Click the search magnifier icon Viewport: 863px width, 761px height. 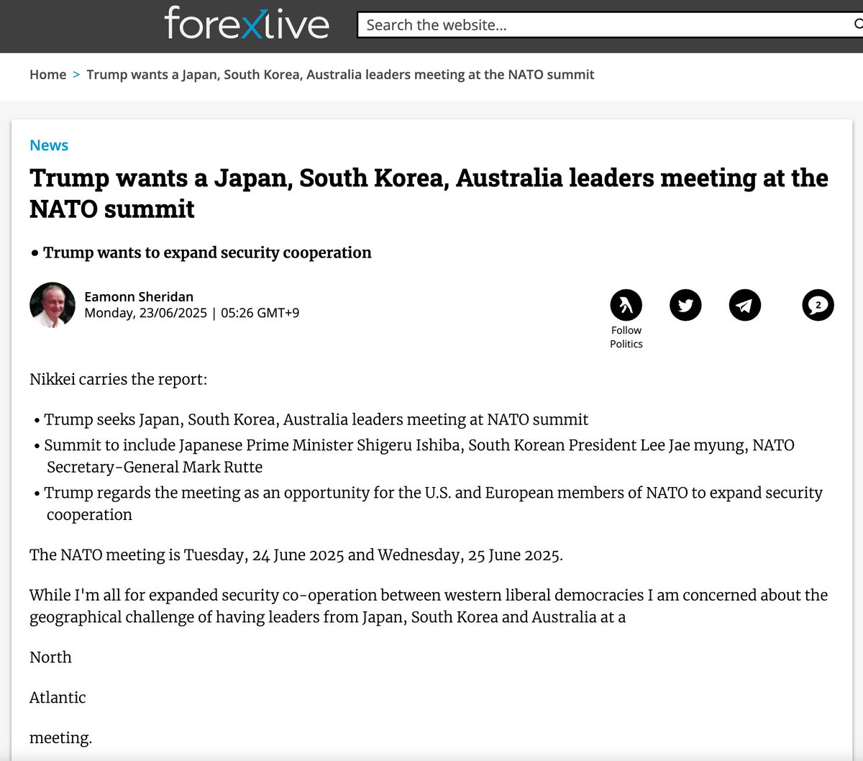[x=858, y=24]
